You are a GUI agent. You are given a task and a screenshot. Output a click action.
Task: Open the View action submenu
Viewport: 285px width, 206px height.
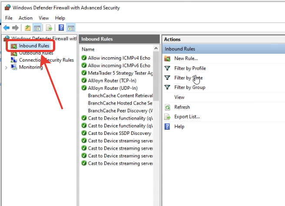tap(179, 97)
